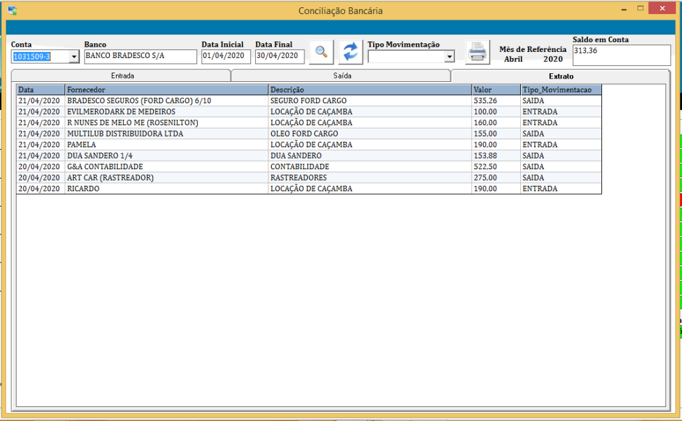
Task: Expand the Conta dropdown arrow
Action: coord(73,57)
